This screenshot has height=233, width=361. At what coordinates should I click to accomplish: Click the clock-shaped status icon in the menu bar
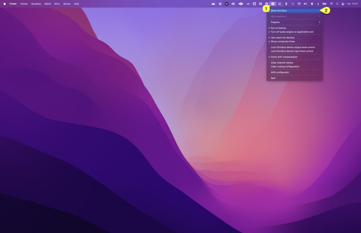point(292,4)
